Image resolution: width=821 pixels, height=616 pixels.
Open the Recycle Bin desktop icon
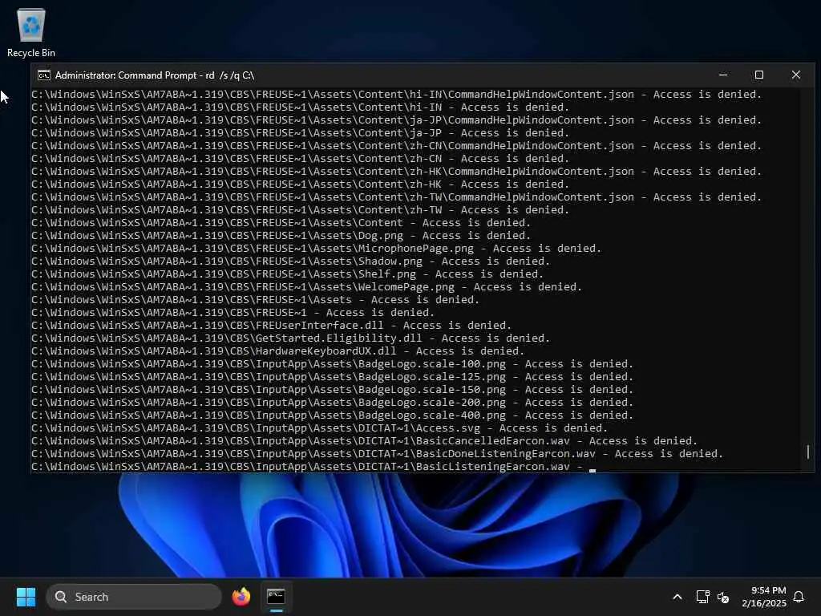point(31,32)
